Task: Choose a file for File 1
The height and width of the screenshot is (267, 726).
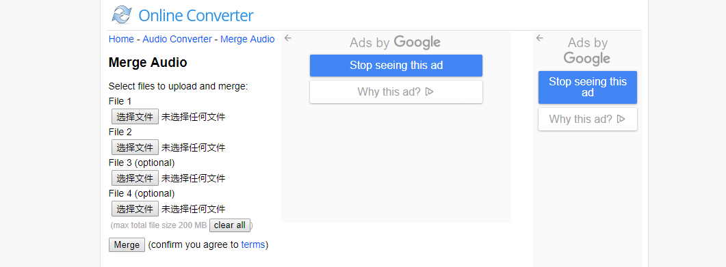Action: (x=135, y=117)
